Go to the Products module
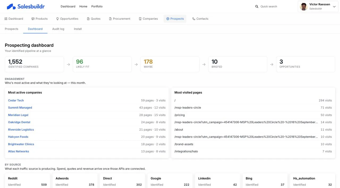Viewport: 340px width, 188px height. pyautogui.click(x=39, y=19)
